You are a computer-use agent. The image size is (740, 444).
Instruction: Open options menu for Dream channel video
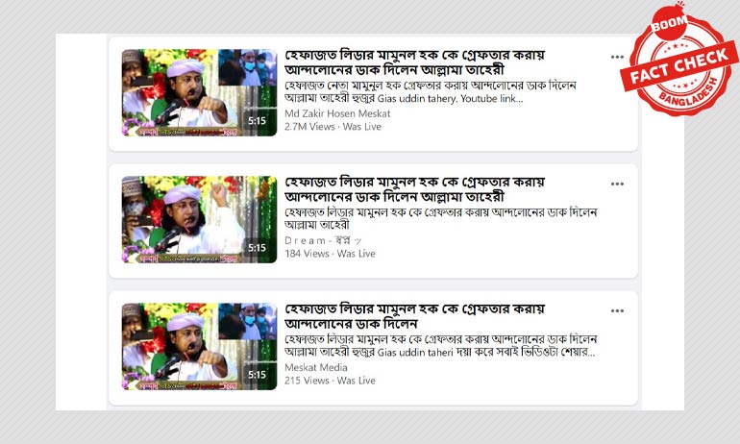(617, 184)
